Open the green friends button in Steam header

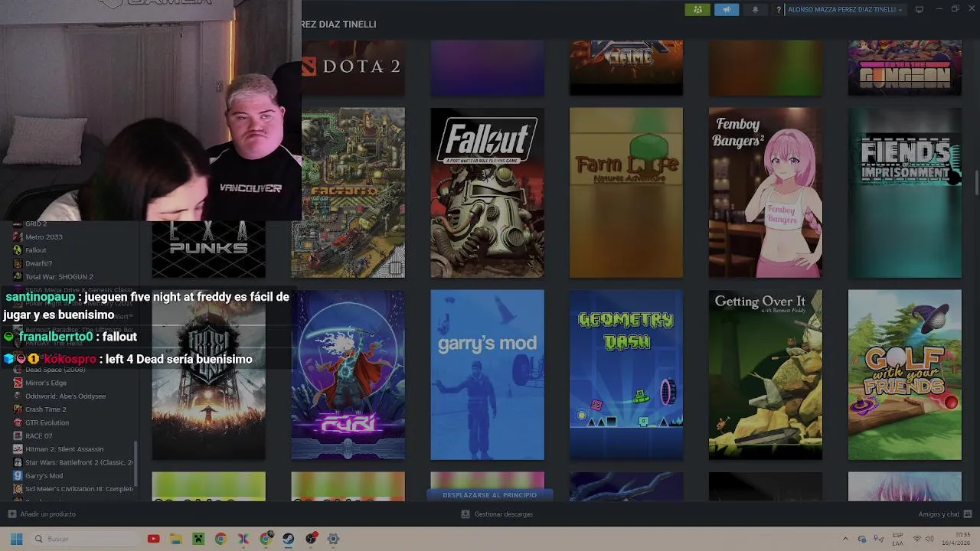point(697,9)
